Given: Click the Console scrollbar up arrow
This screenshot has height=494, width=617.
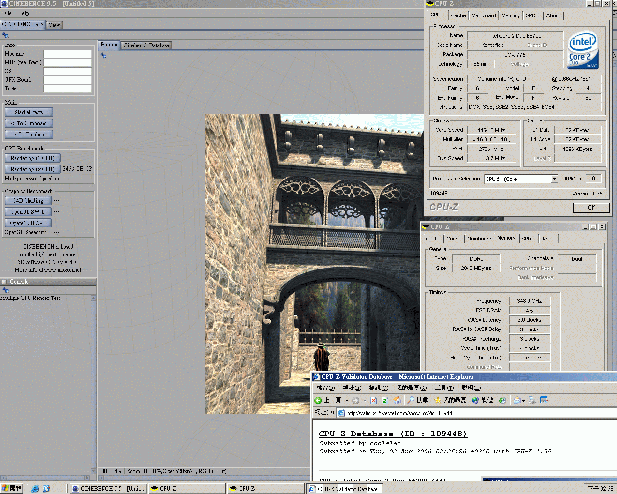Looking at the screenshot, I should 93,298.
